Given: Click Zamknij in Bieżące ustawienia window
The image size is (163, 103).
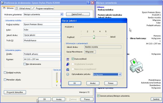Looking at the screenshot, I should tap(156, 99).
